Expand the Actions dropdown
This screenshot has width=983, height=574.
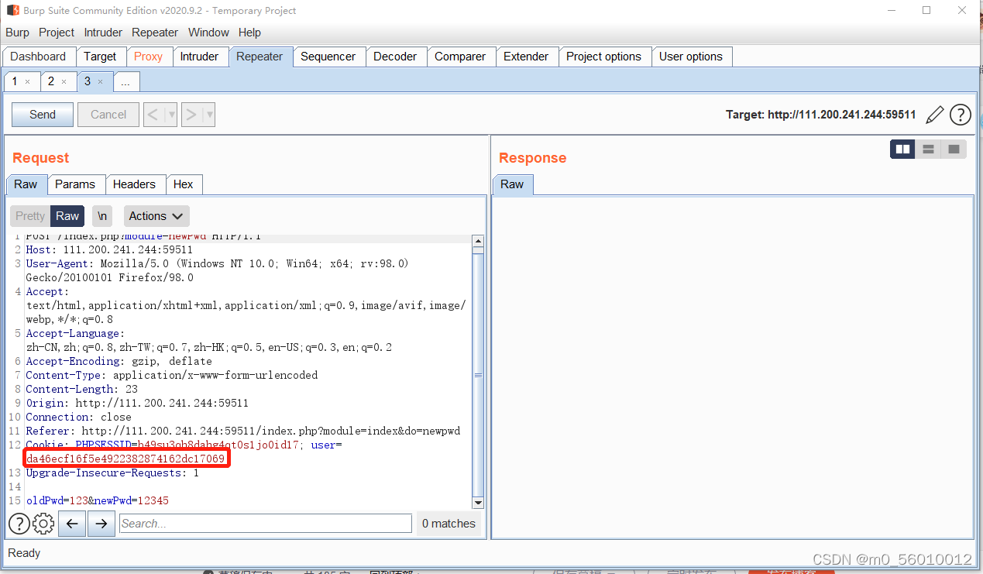tap(156, 216)
